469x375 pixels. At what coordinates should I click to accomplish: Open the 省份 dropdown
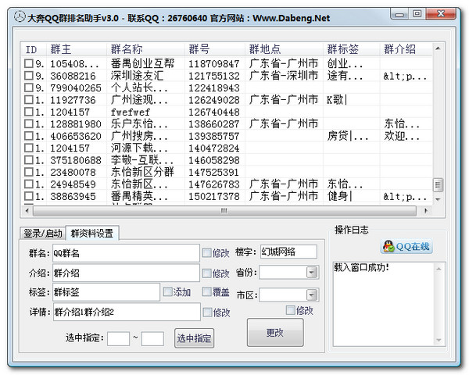tap(312, 273)
